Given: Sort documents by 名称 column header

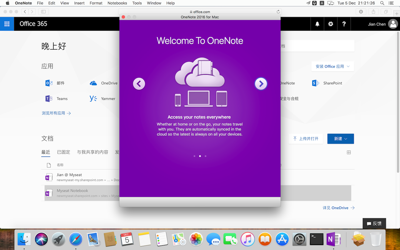Looking at the screenshot, I should click(60, 165).
